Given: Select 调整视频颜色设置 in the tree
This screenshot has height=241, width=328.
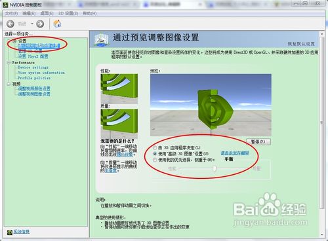Looking at the screenshot, I should (x=34, y=88).
